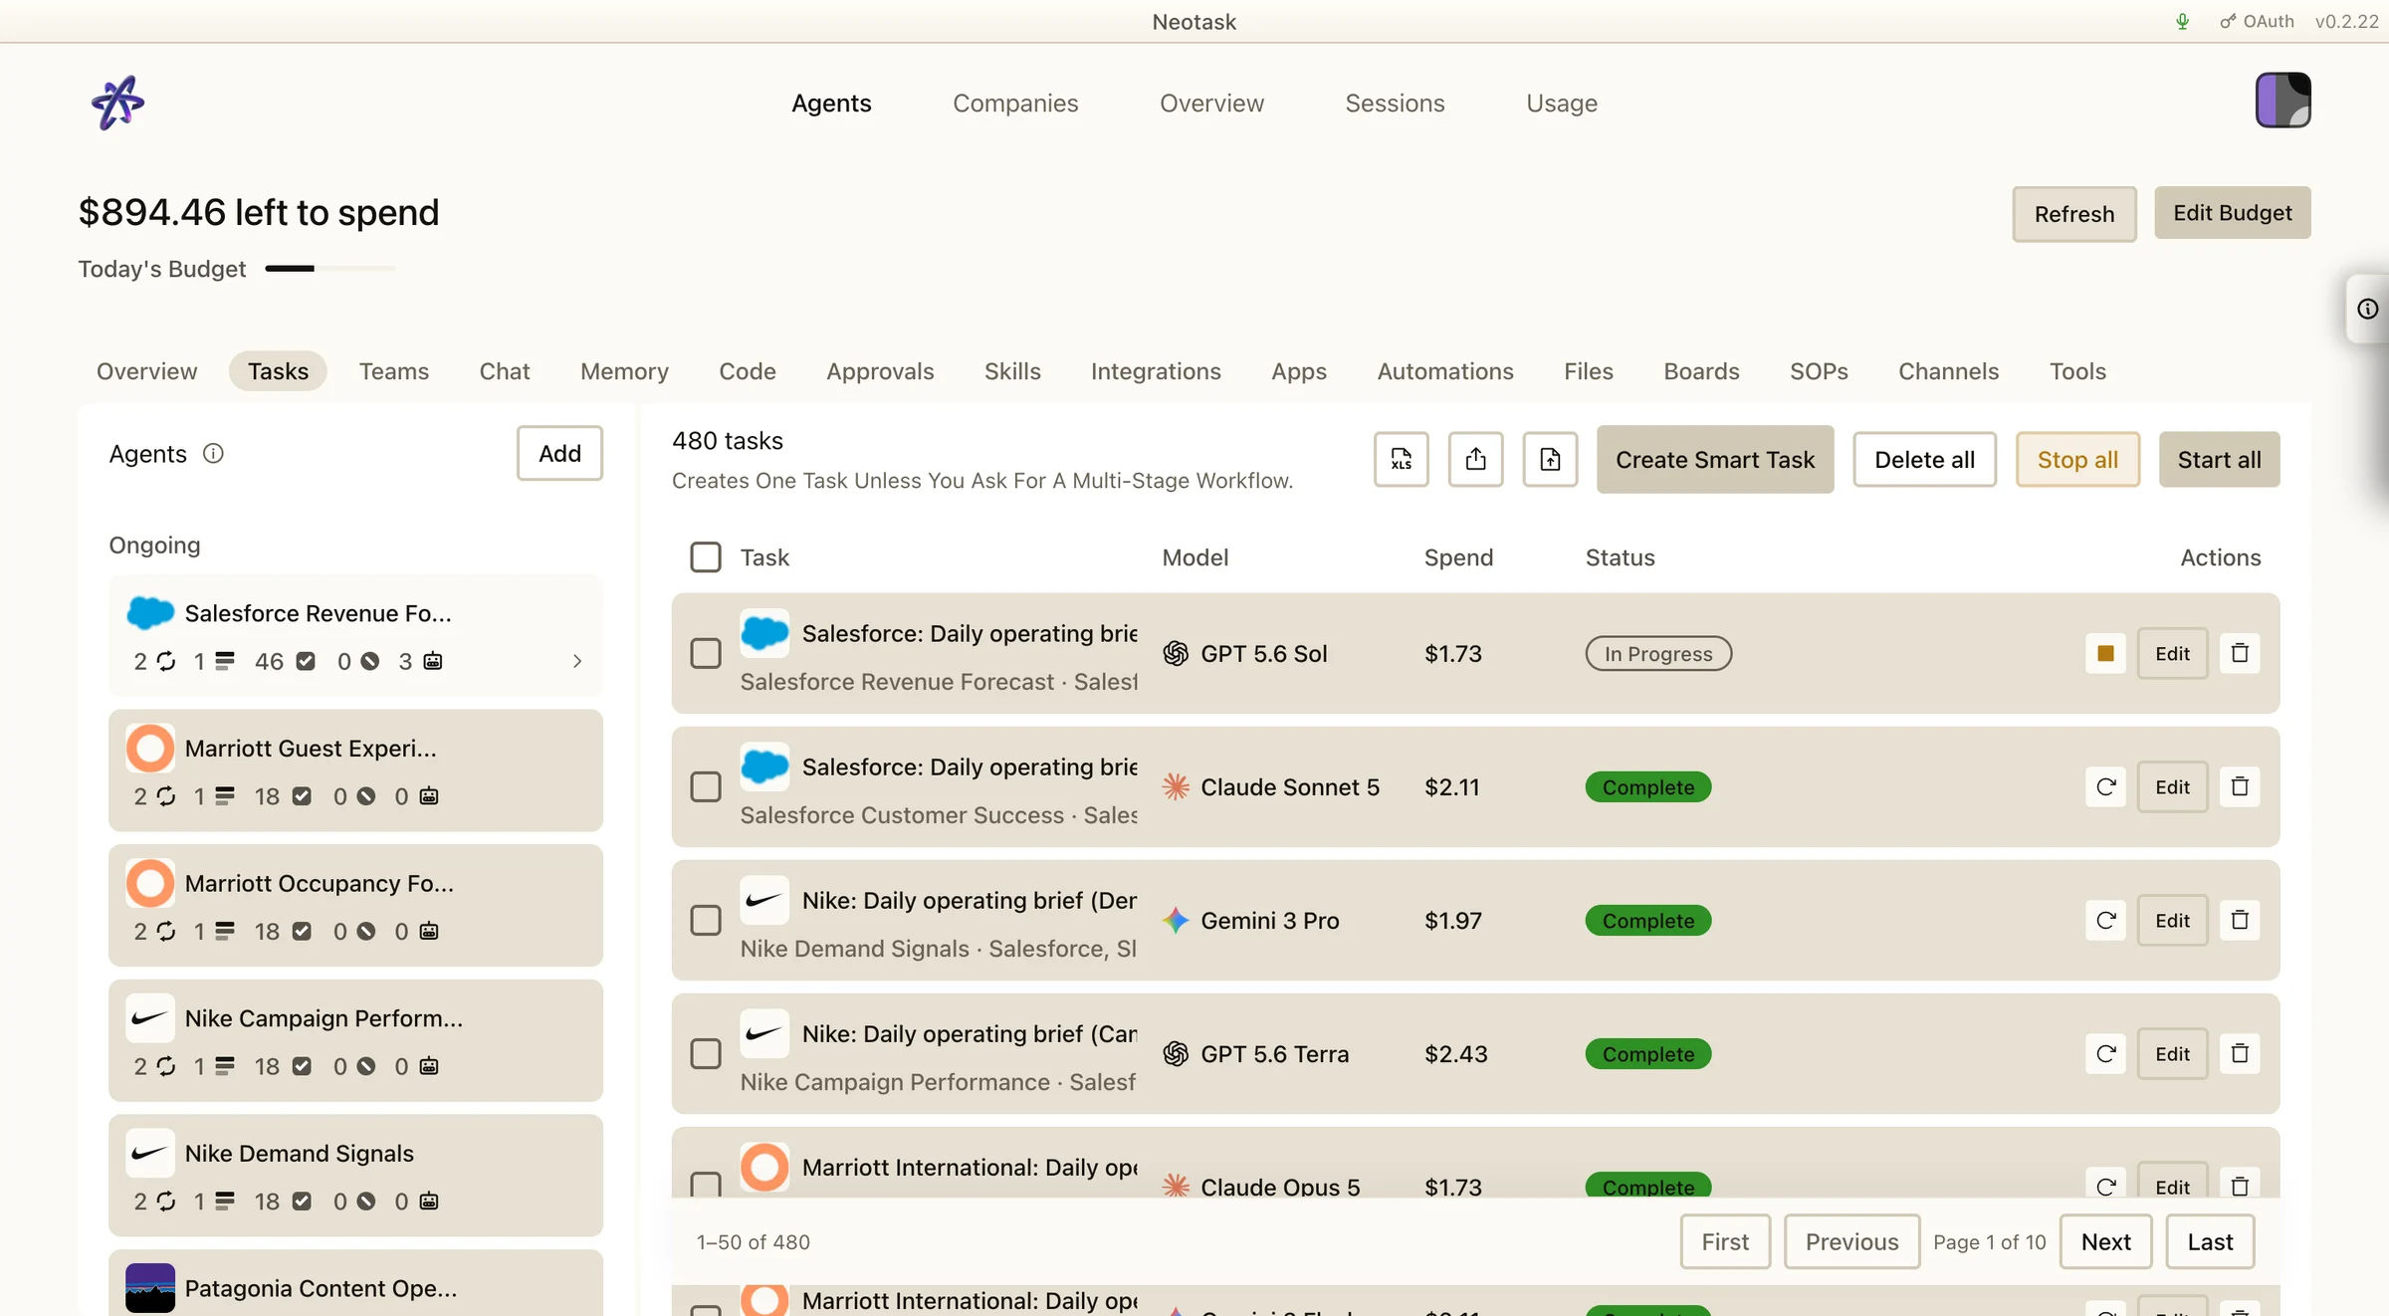This screenshot has width=2389, height=1316.
Task: Click the $2.43 spend value
Action: click(1455, 1054)
